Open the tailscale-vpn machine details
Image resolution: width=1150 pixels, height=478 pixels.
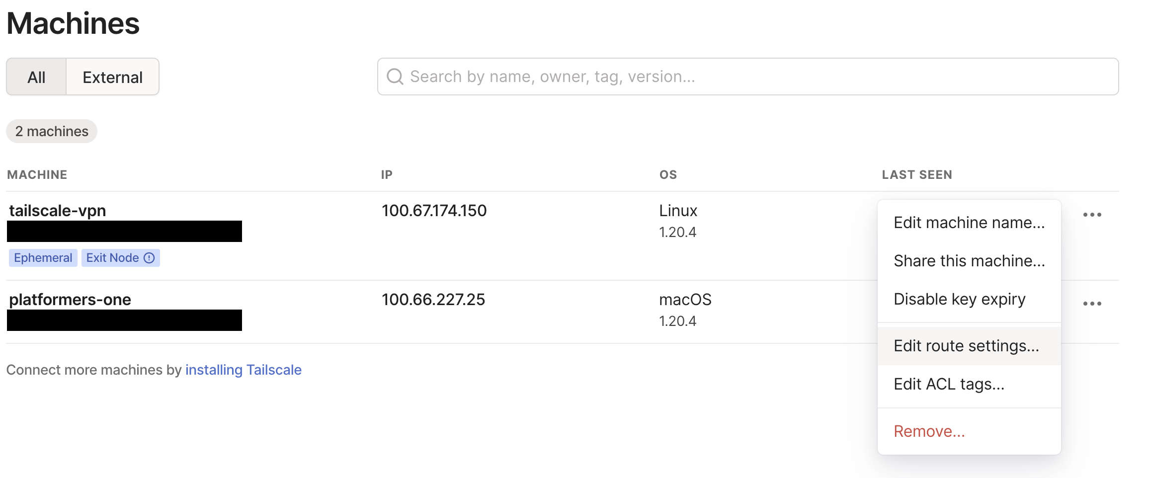click(58, 211)
